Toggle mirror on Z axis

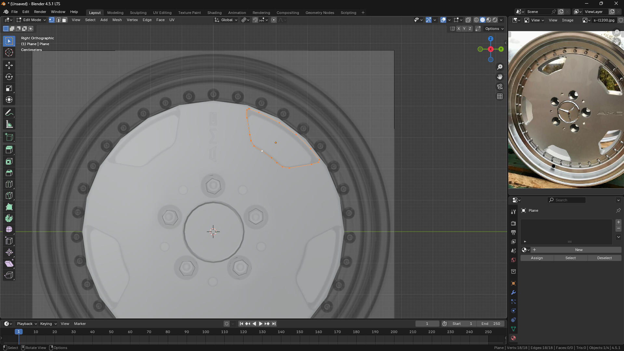point(470,29)
